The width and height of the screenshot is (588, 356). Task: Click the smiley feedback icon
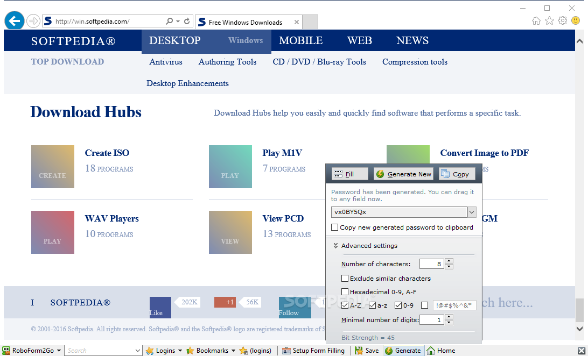pyautogui.click(x=576, y=20)
